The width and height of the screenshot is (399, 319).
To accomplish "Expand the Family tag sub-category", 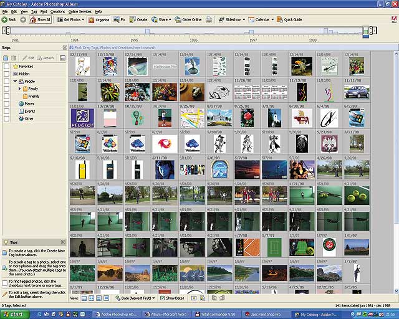I will (x=19, y=88).
